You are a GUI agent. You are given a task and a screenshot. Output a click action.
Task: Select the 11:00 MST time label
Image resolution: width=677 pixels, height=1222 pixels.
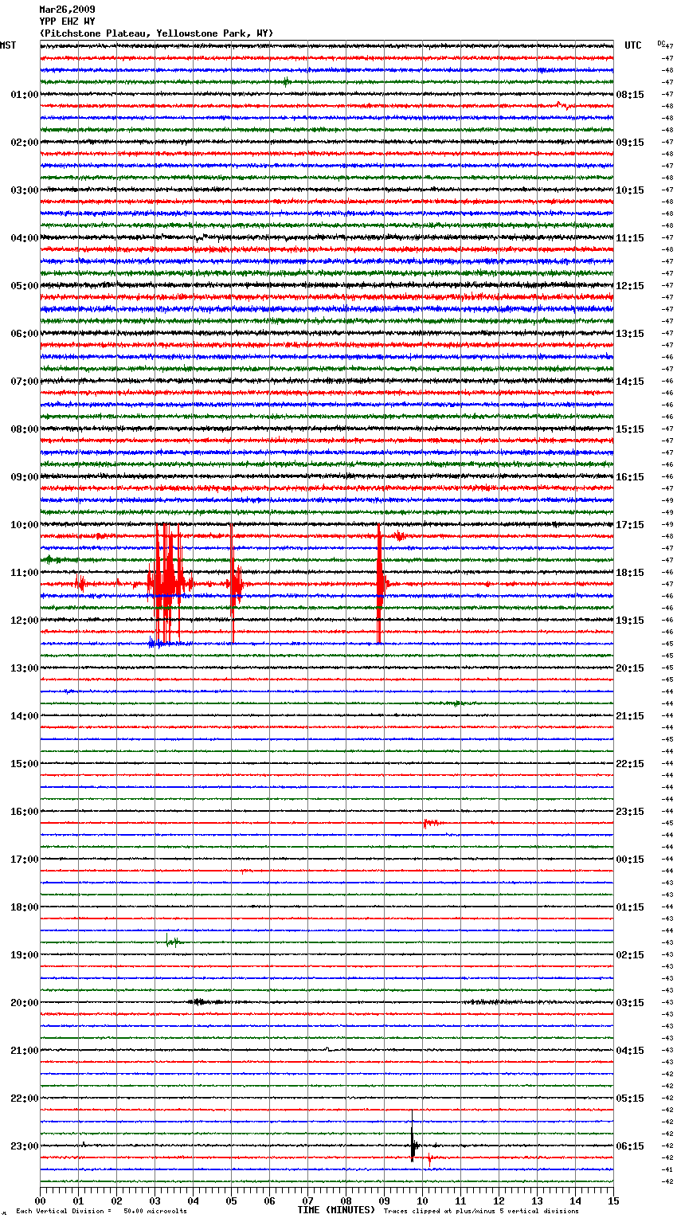coord(25,573)
